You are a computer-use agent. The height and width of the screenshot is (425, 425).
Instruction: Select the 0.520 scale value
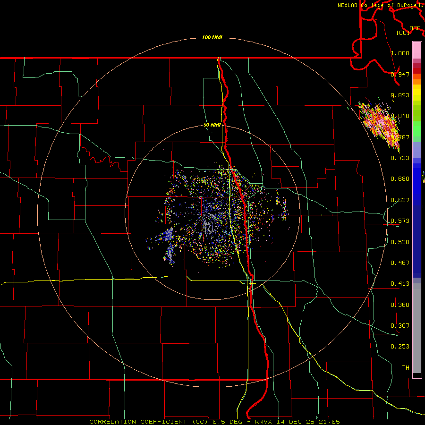tap(400, 242)
